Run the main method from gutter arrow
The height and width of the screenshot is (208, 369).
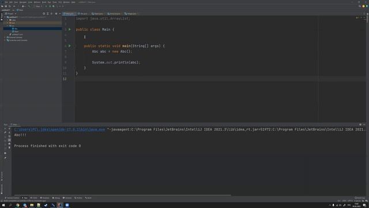pos(70,46)
